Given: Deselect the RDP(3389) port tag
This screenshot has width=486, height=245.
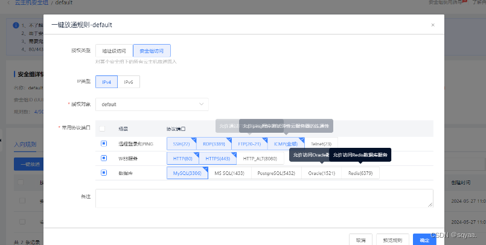Looking at the screenshot, I should click(x=214, y=144).
